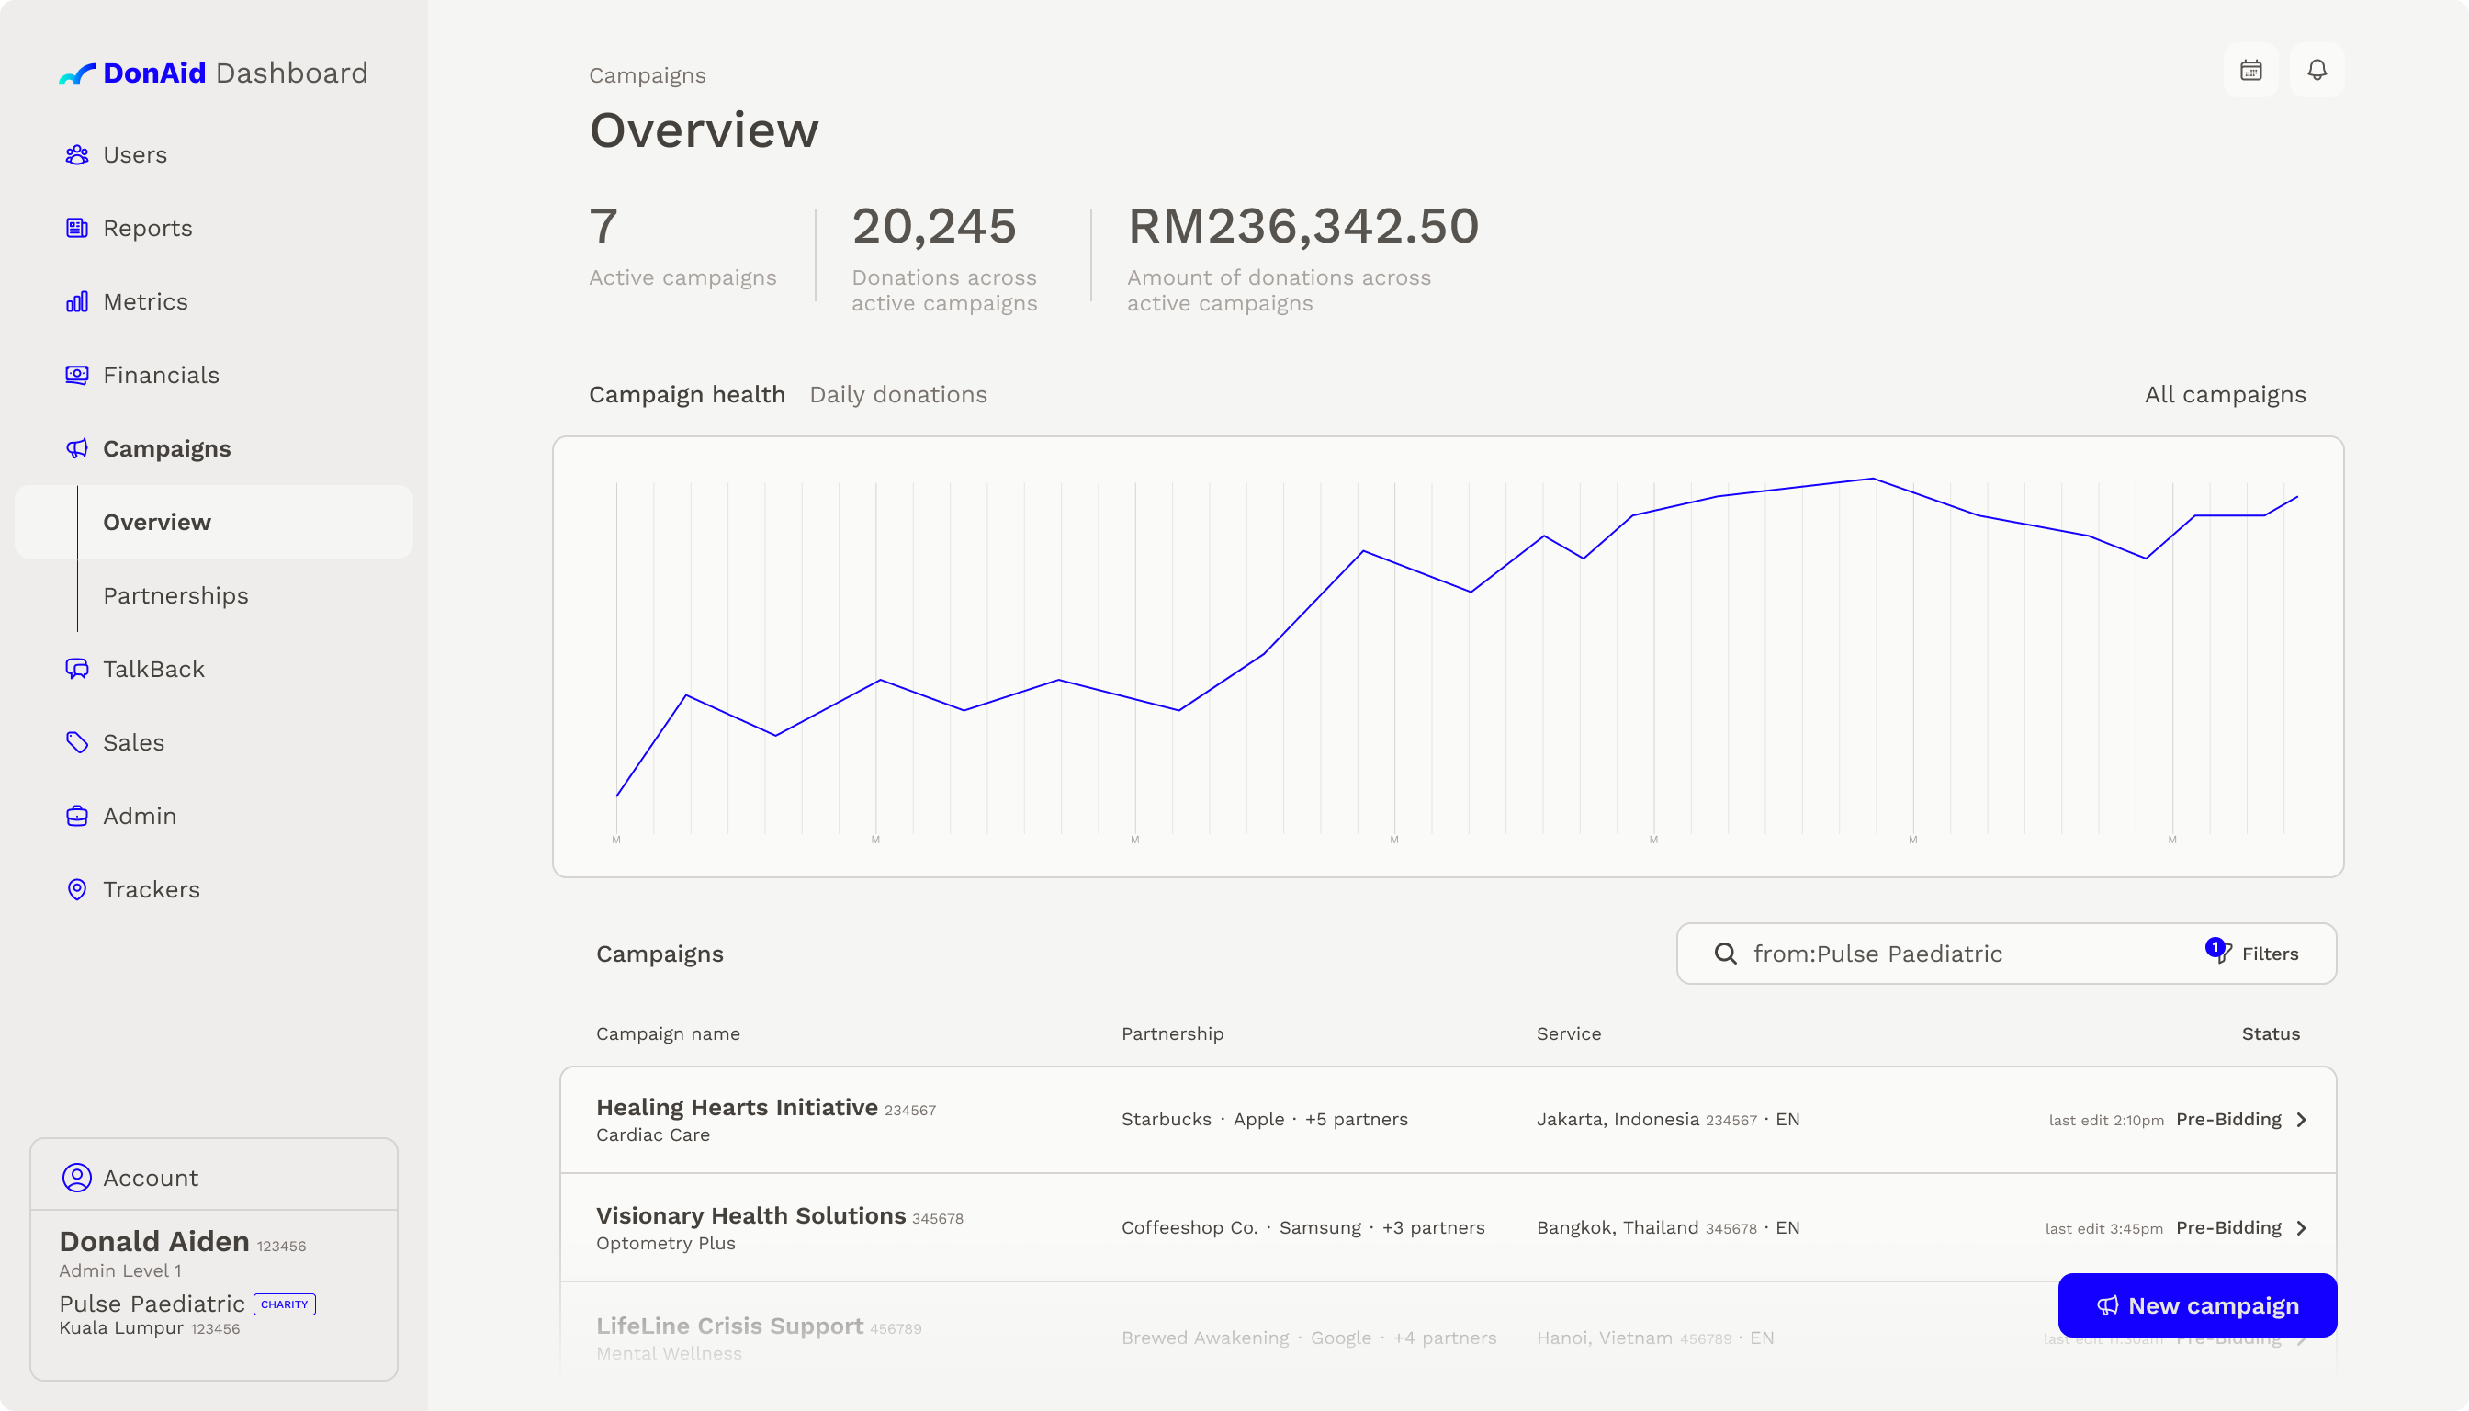Open the notifications bell
This screenshot has width=2469, height=1411.
(2316, 70)
